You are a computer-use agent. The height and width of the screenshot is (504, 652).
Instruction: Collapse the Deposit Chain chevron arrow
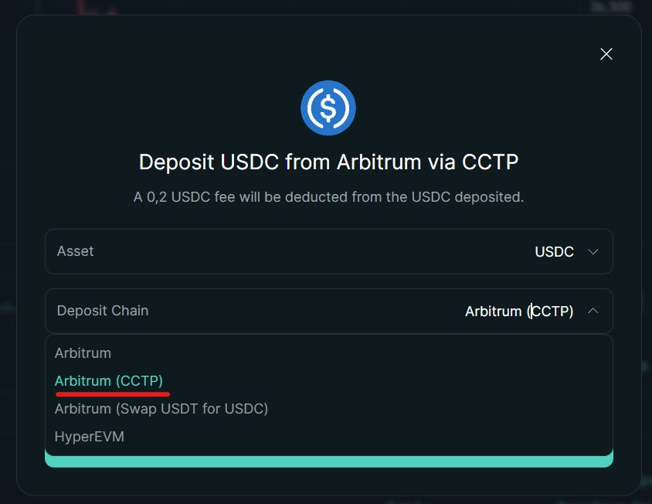(593, 311)
